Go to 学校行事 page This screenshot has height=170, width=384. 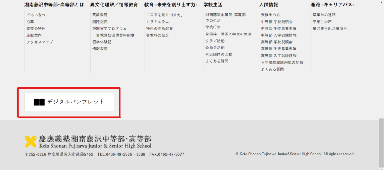[213, 27]
